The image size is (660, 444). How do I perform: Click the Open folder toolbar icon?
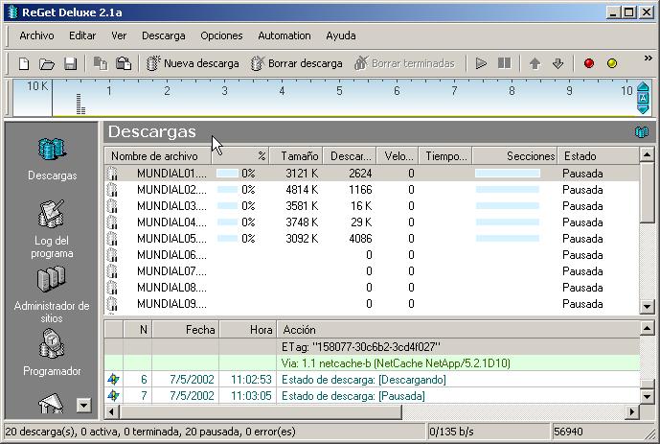point(47,64)
